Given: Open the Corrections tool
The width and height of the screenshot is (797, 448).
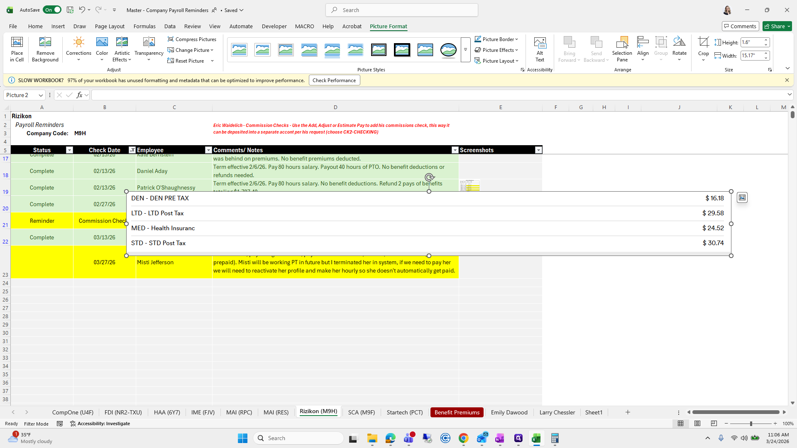Looking at the screenshot, I should (x=78, y=43).
